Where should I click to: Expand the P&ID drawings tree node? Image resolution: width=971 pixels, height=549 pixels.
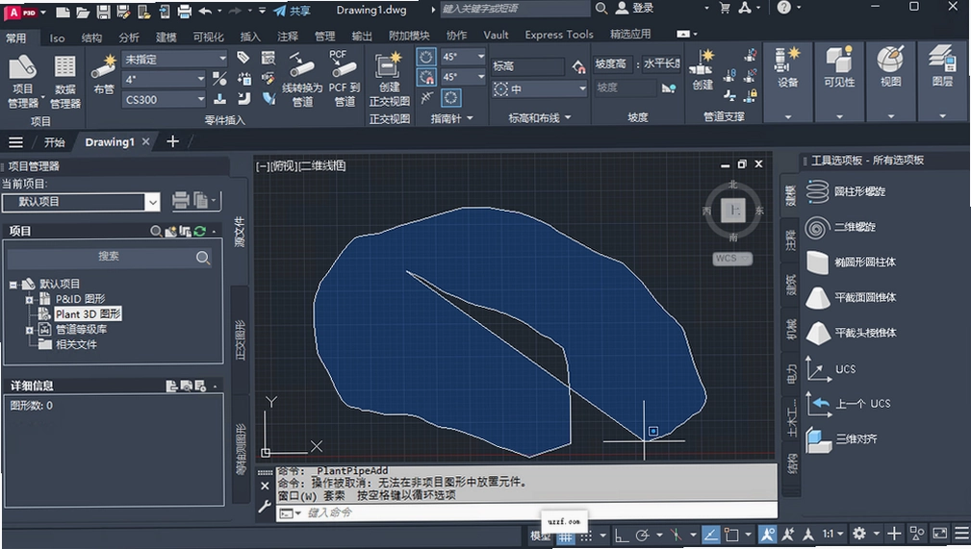click(x=29, y=300)
